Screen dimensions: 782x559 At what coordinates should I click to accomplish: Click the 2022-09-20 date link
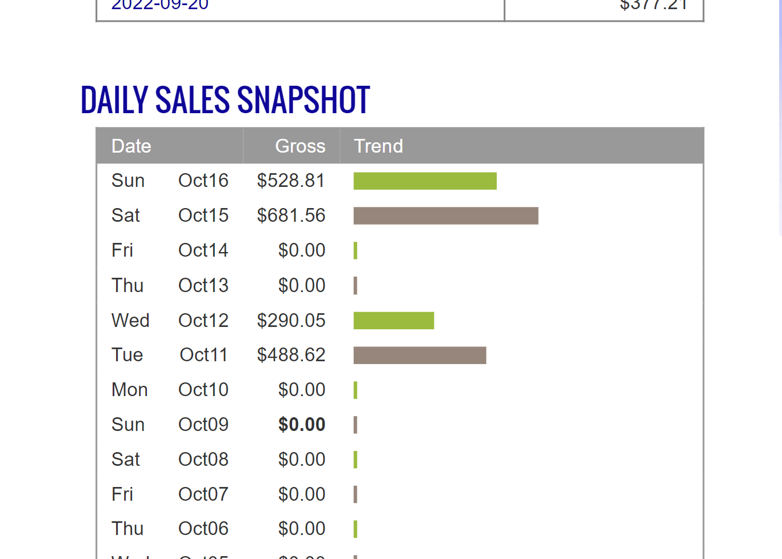pos(160,5)
